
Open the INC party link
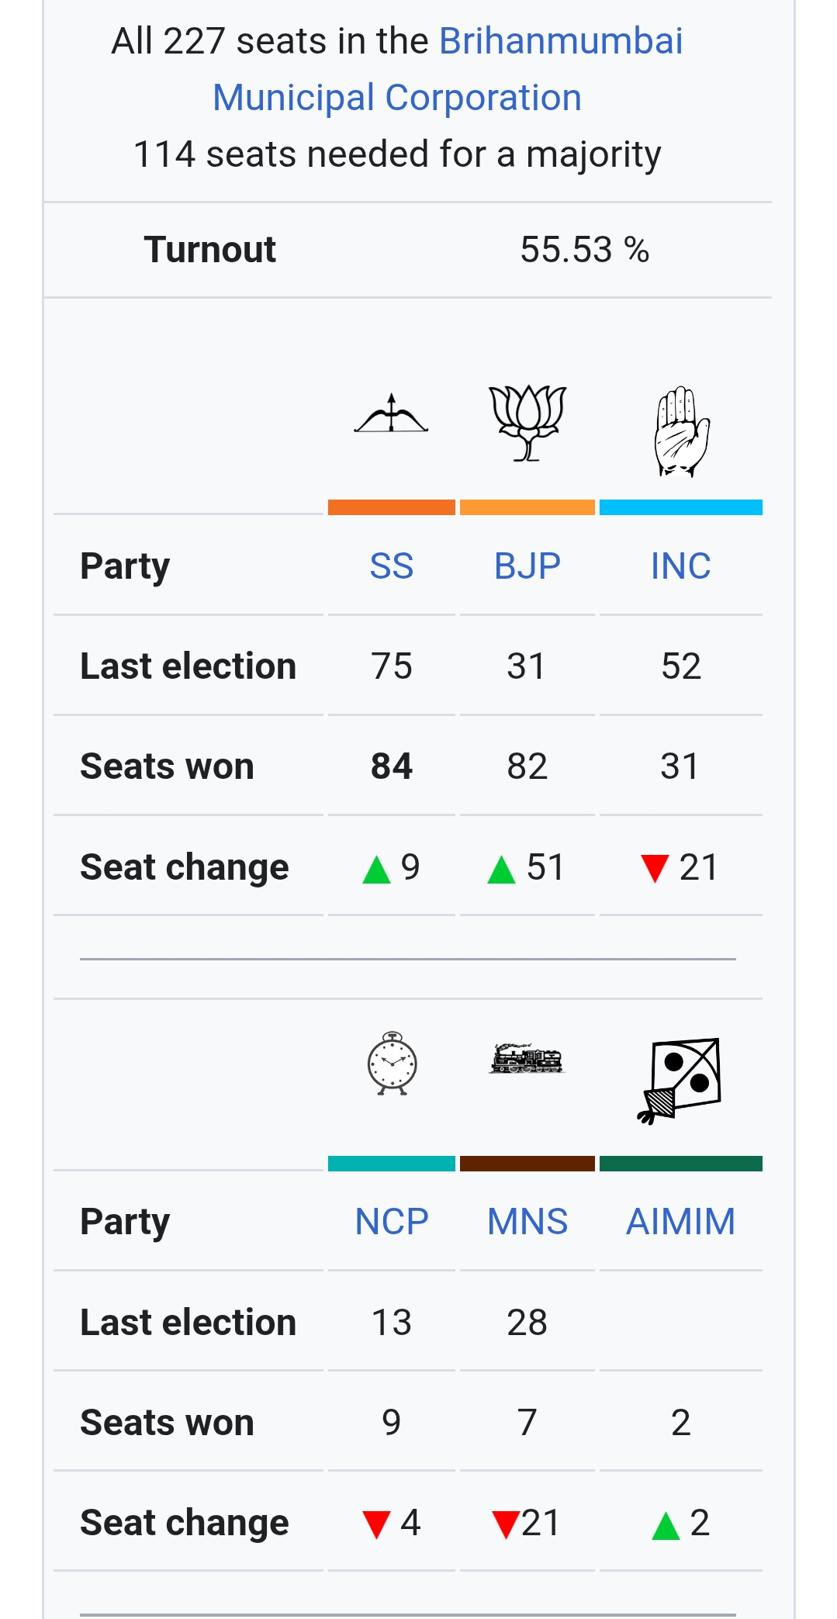[680, 566]
